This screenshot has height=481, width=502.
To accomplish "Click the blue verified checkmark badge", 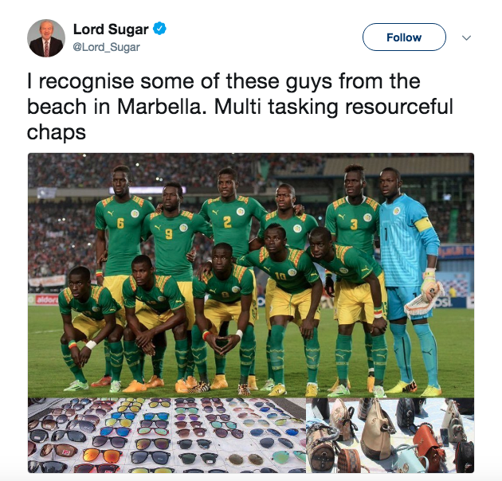I will coord(159,29).
